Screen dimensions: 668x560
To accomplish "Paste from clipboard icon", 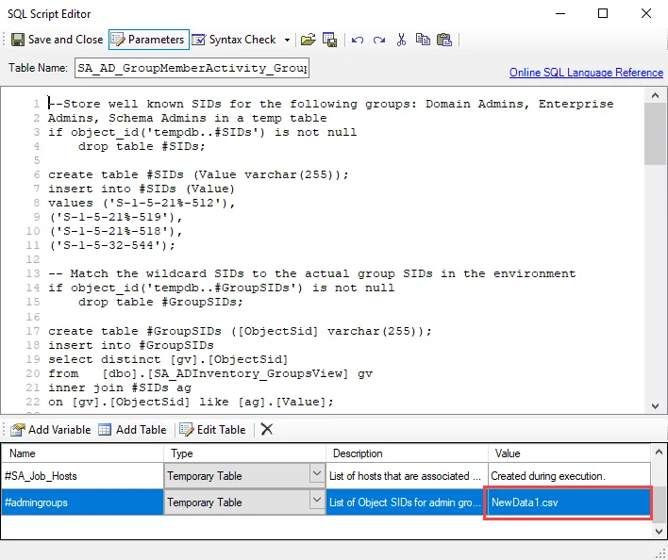I will [x=444, y=40].
